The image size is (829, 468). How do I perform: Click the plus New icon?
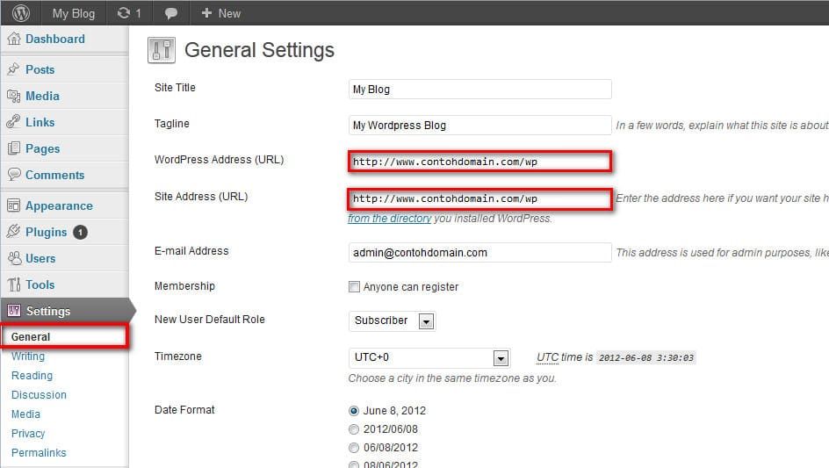point(206,12)
